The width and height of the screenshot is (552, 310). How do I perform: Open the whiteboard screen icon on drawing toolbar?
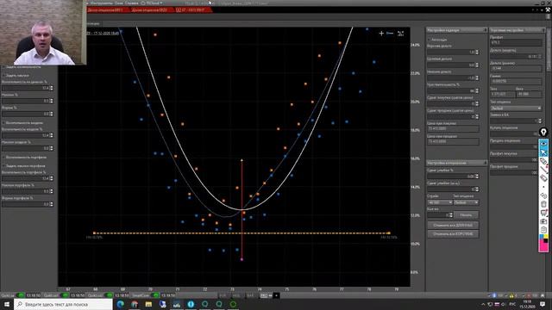pos(543,213)
